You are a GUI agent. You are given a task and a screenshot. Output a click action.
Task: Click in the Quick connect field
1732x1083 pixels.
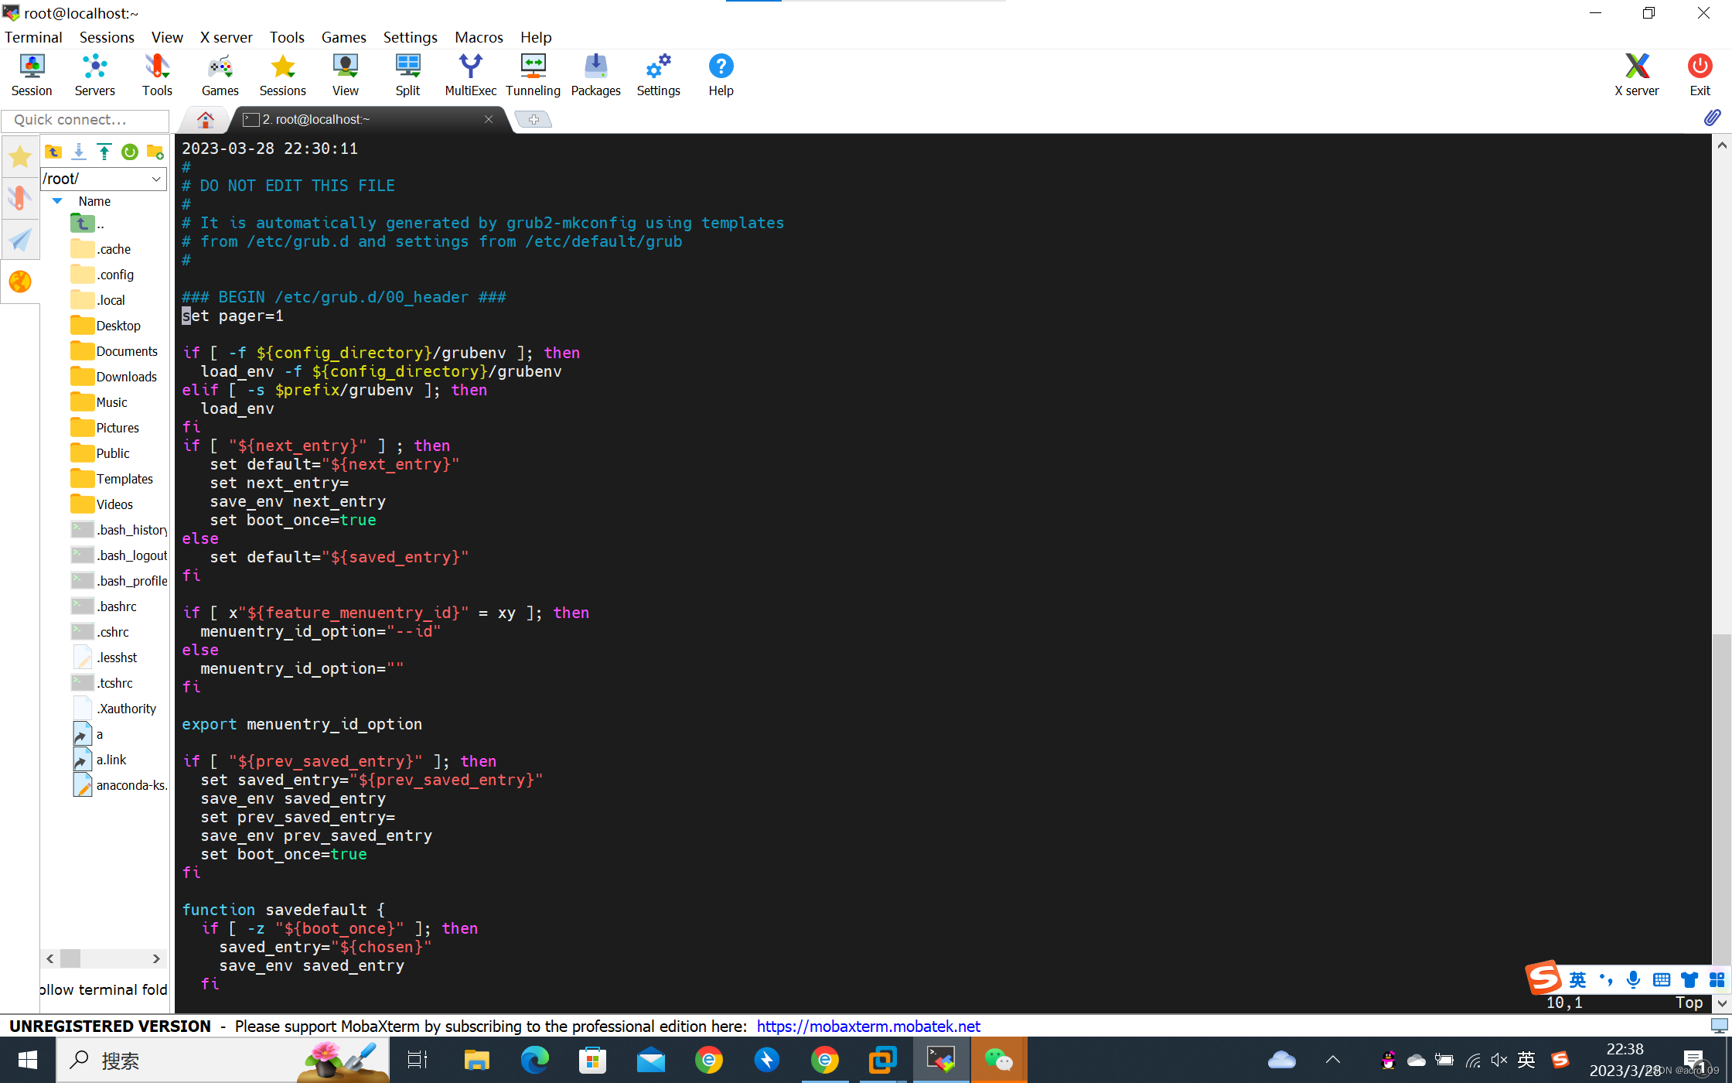(x=85, y=120)
